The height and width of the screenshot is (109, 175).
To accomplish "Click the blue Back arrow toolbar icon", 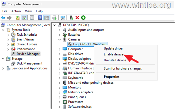I will 3,18.
